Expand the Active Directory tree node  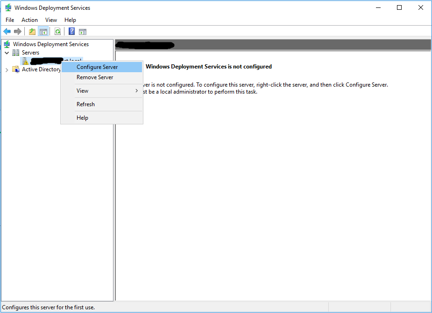[7, 70]
